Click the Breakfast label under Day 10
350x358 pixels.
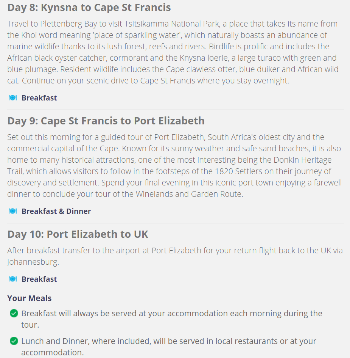coord(39,279)
